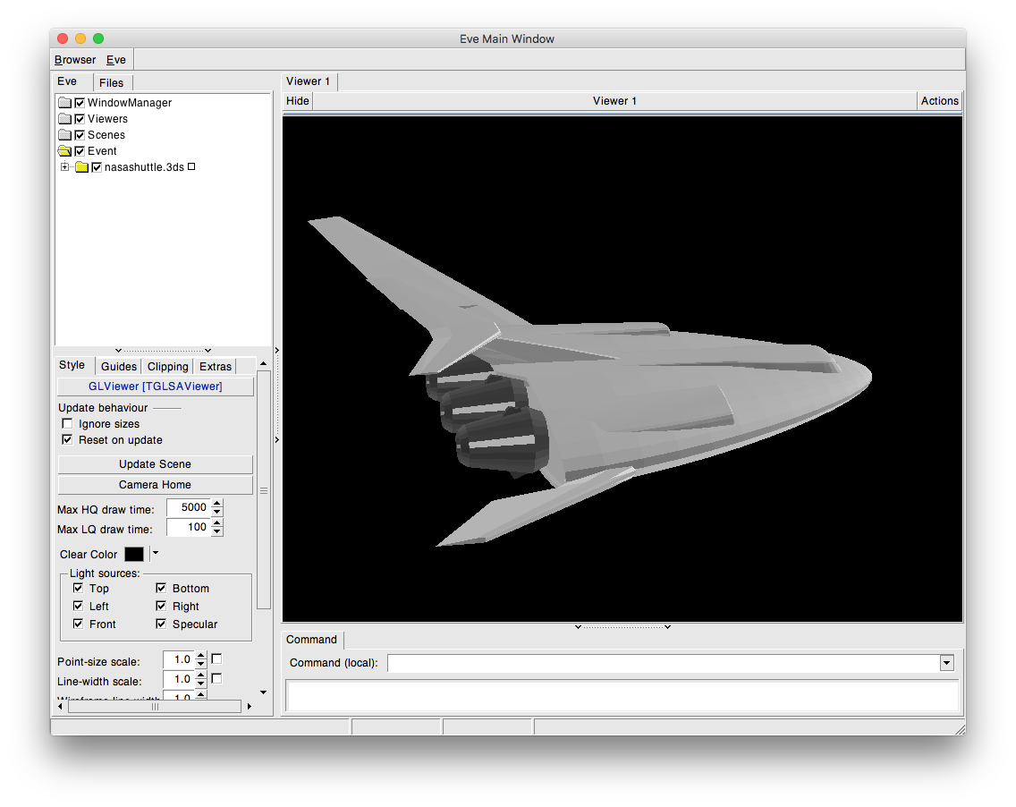
Task: Click the Viewers folder icon
Action: pos(64,119)
